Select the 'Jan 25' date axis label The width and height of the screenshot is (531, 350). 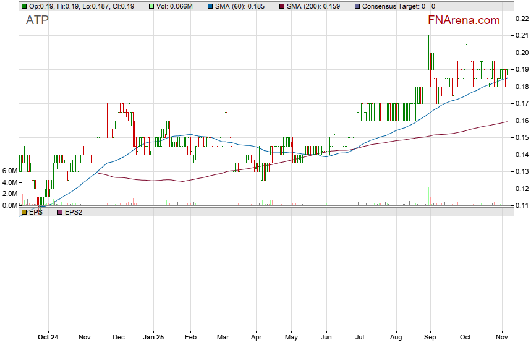153,337
